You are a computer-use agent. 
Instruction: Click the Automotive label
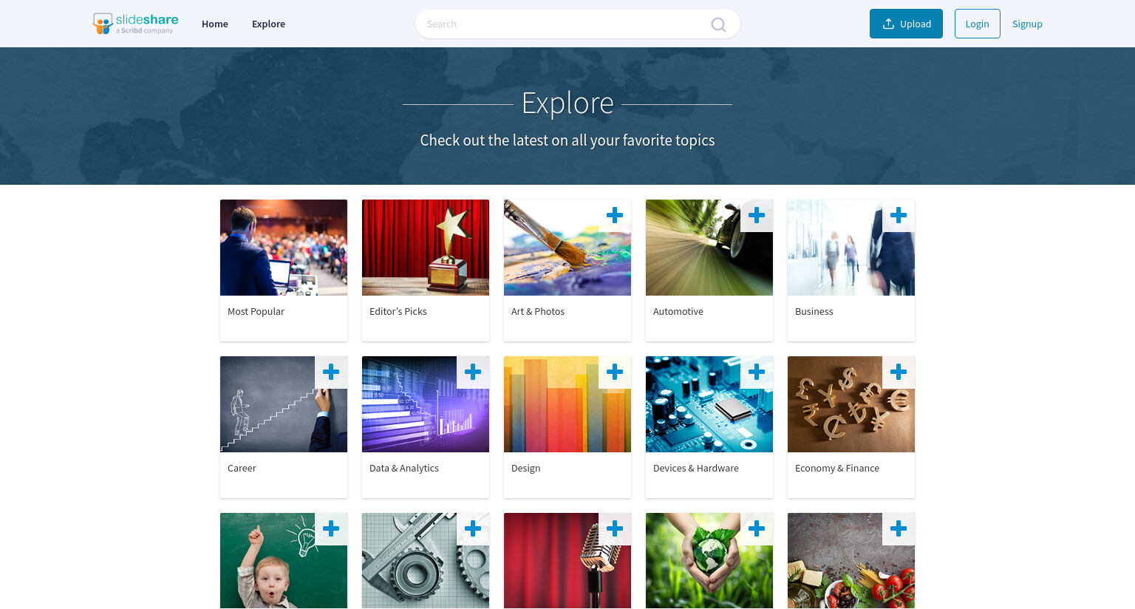point(678,311)
